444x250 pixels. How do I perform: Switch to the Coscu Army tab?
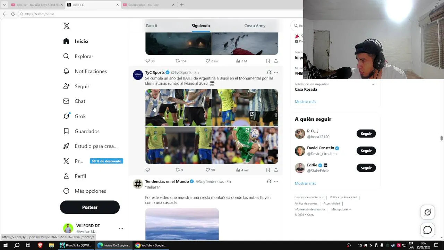pyautogui.click(x=255, y=26)
